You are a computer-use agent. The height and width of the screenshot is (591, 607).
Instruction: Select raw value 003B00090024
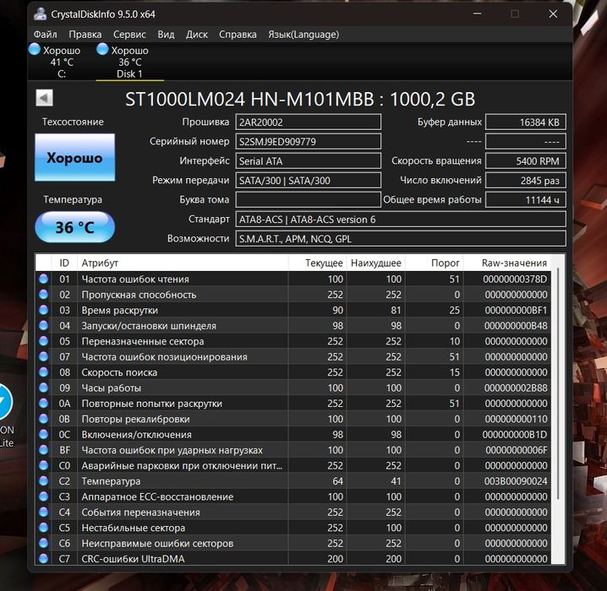516,481
